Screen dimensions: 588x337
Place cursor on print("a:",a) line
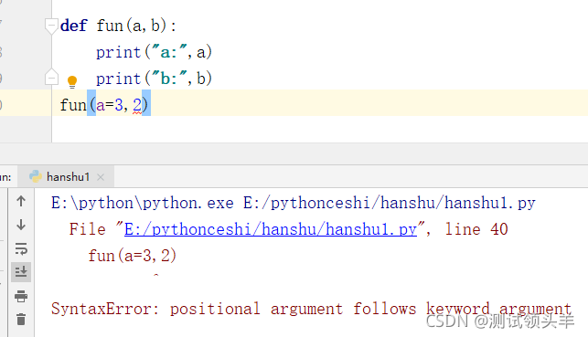tap(154, 52)
